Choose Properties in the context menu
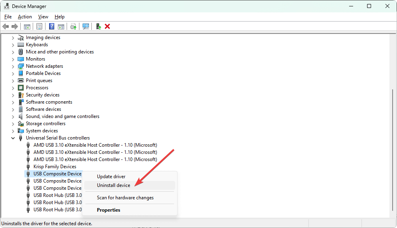The width and height of the screenshot is (397, 228). pyautogui.click(x=129, y=210)
